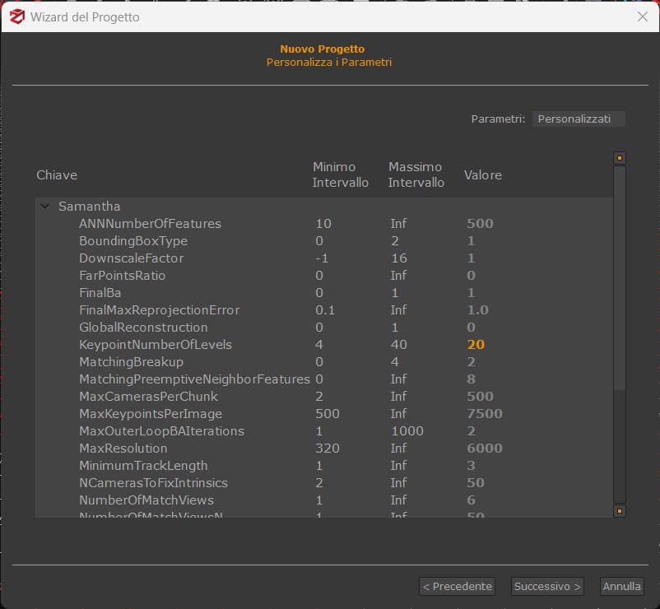Select the ANNNumberOfFeatures parameter row
This screenshot has height=609, width=660.
click(324, 224)
